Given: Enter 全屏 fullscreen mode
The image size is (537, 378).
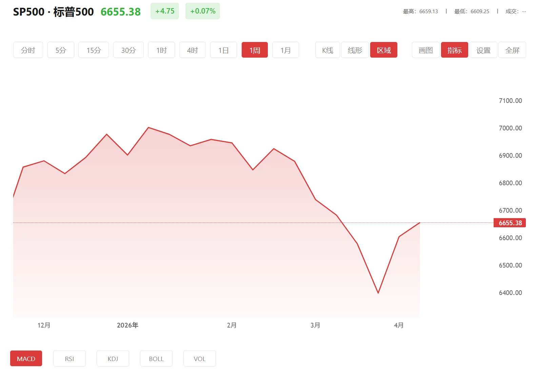Looking at the screenshot, I should click(512, 50).
